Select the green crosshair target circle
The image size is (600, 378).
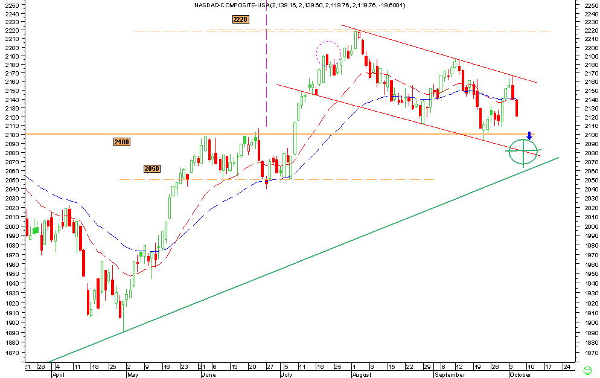click(x=523, y=152)
